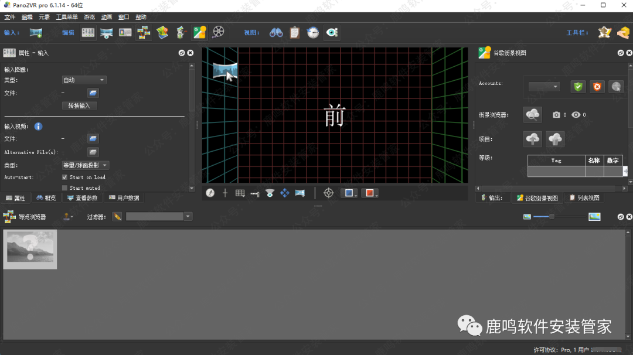Open the 工具菜单 menu
The height and width of the screenshot is (355, 633).
[67, 18]
